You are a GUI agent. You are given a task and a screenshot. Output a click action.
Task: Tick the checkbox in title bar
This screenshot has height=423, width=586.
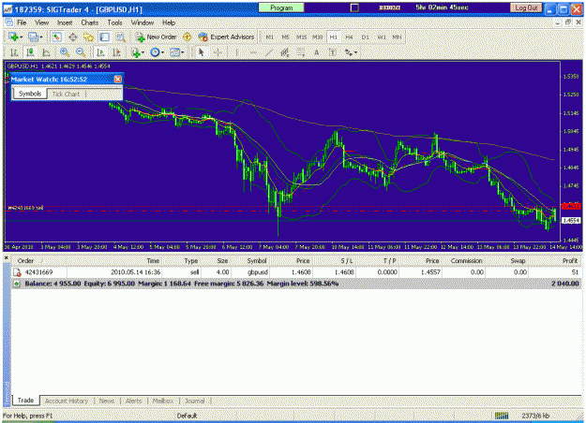click(354, 7)
